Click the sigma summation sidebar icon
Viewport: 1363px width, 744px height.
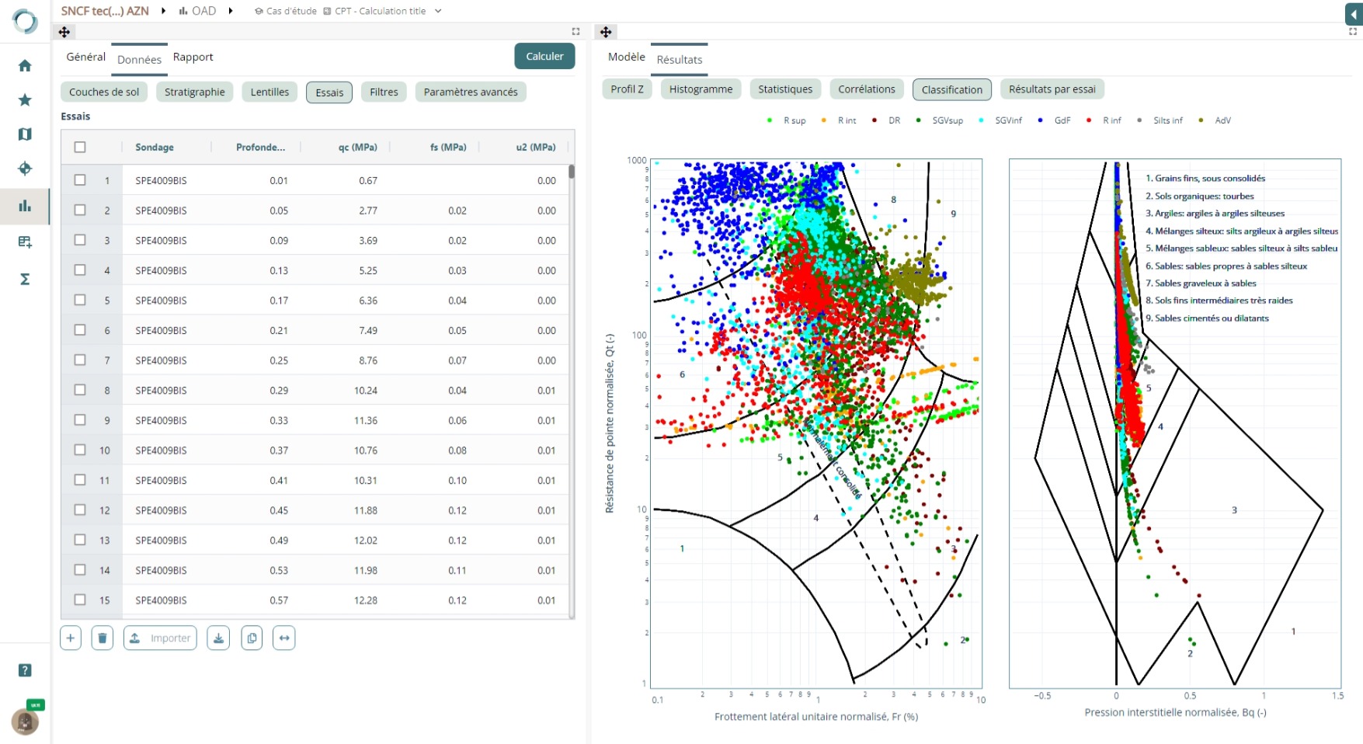25,279
